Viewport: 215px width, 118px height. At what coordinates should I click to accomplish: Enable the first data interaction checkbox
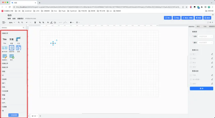click(191, 54)
